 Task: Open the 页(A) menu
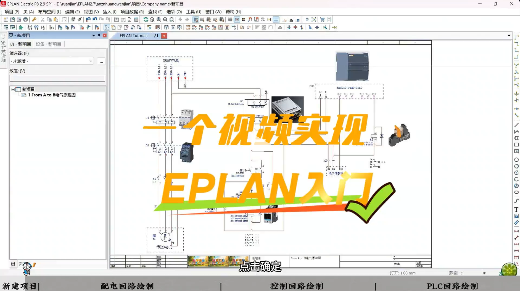(28, 12)
